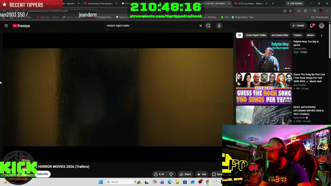The width and height of the screenshot is (331, 186).
Task: Open Microsoft Teams on the taskbar
Action: 162,182
